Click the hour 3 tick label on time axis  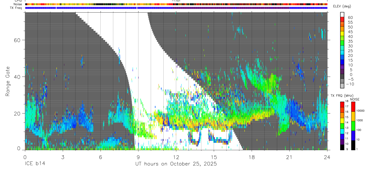click(63, 157)
